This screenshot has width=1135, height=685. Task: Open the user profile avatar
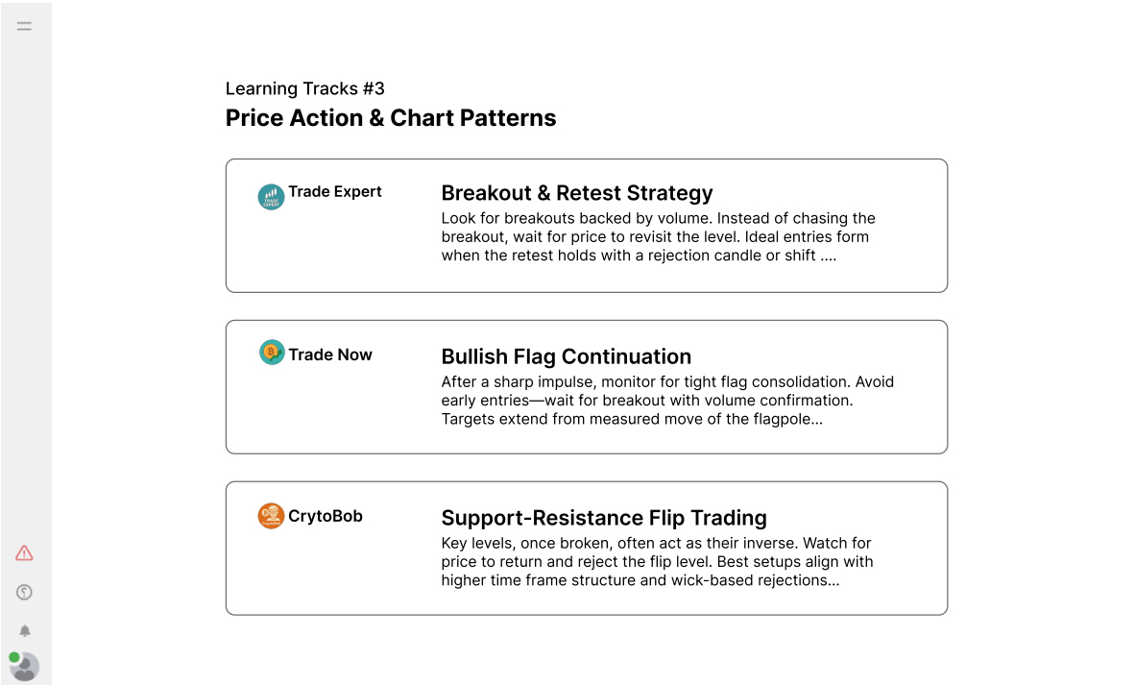[25, 667]
